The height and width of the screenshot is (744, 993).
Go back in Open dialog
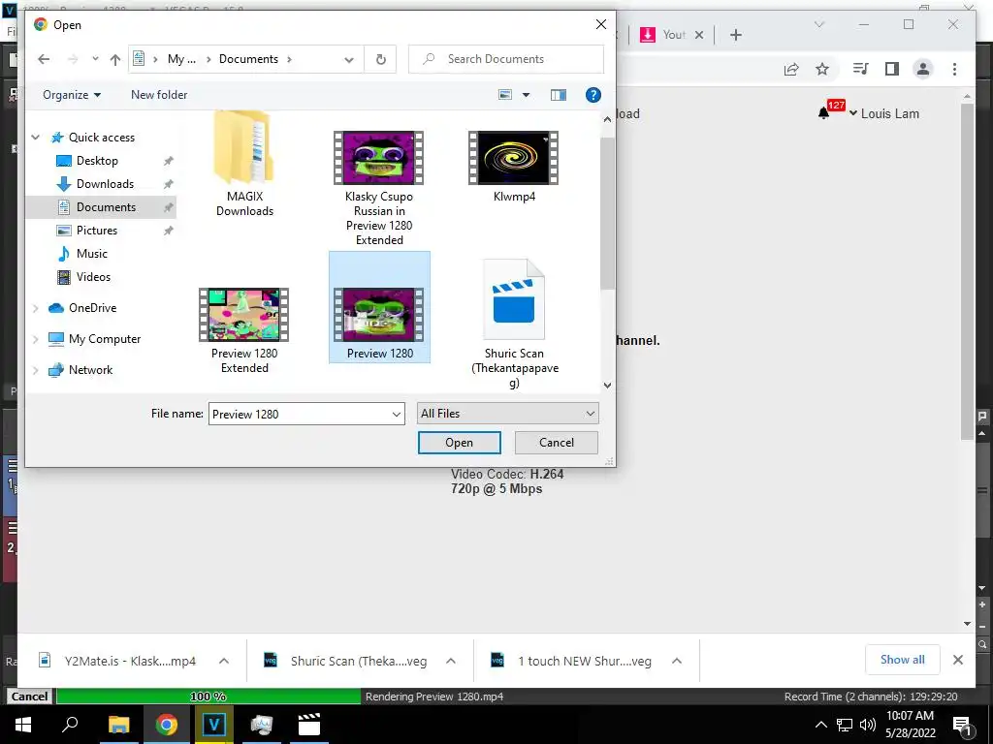point(44,59)
